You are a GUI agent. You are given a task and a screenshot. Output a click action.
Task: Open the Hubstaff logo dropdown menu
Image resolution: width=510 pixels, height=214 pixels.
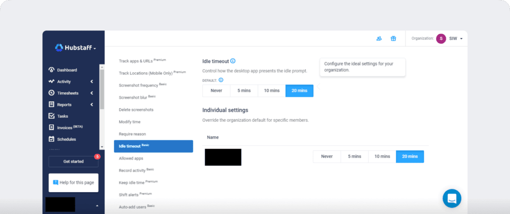pyautogui.click(x=75, y=48)
